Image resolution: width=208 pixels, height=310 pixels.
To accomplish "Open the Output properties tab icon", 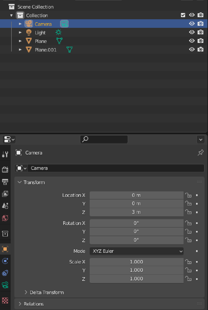I will (5, 182).
